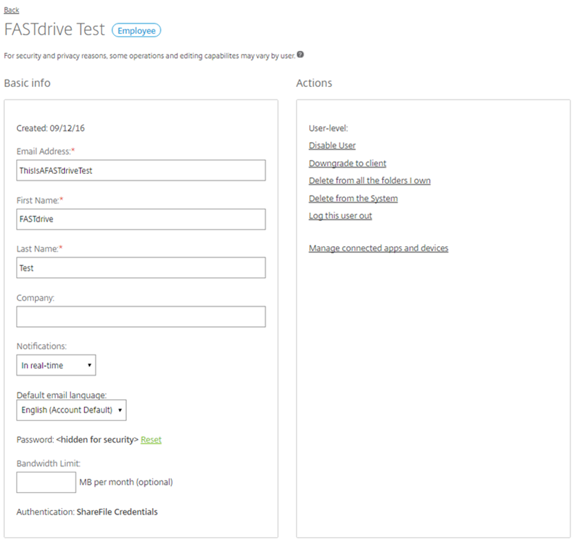Expand the Default email language dropdown
Image resolution: width=576 pixels, height=544 pixels.
[x=71, y=410]
